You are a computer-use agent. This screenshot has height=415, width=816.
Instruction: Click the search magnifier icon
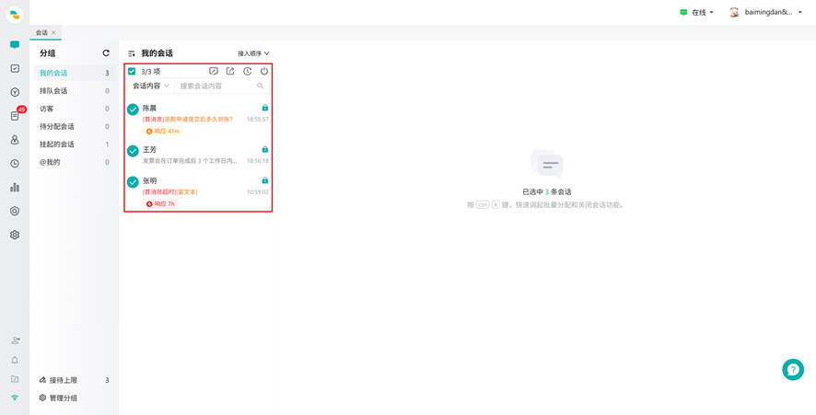pos(261,86)
